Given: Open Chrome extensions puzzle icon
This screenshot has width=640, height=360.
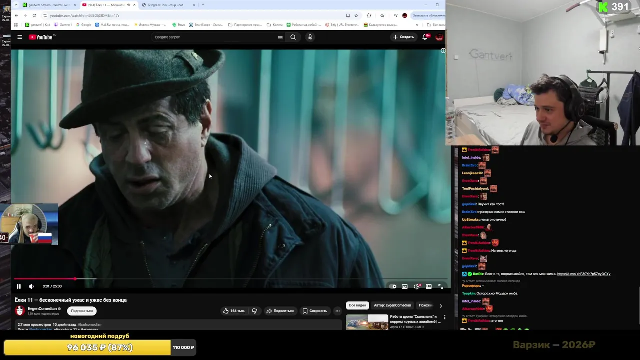Looking at the screenshot, I should pyautogui.click(x=369, y=15).
